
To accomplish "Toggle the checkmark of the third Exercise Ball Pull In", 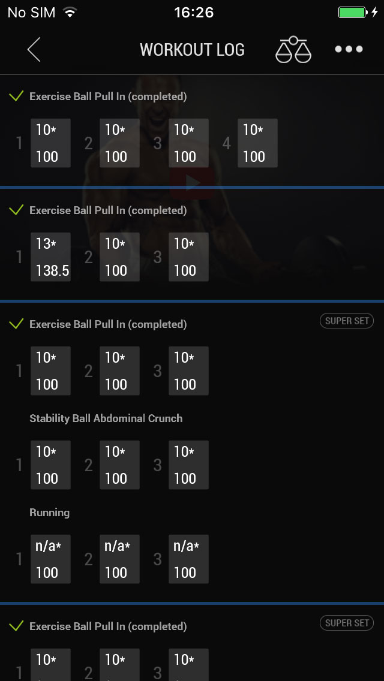I will click(x=17, y=324).
